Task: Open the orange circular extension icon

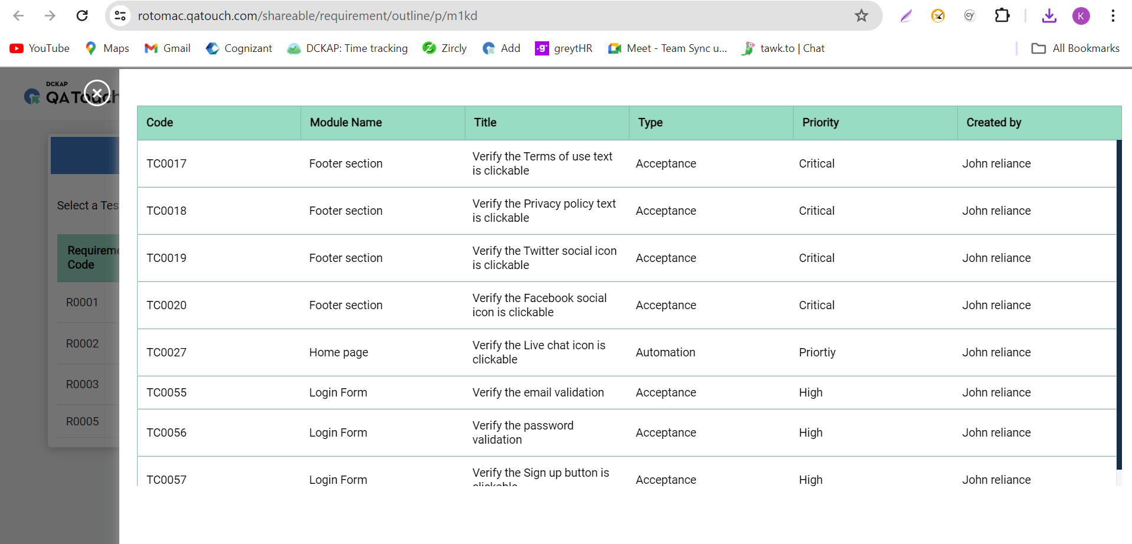Action: pyautogui.click(x=938, y=16)
